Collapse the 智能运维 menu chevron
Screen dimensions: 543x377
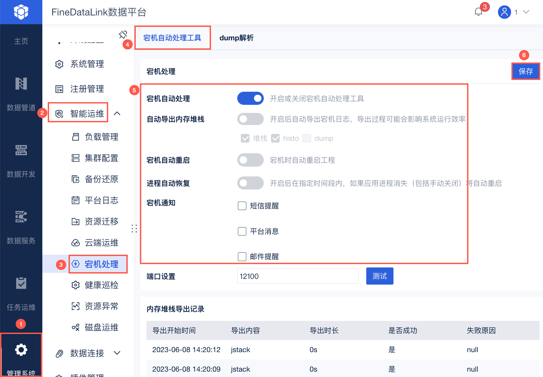[117, 114]
